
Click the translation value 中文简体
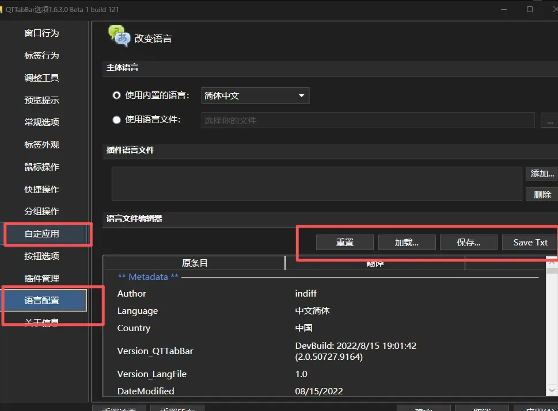point(313,311)
